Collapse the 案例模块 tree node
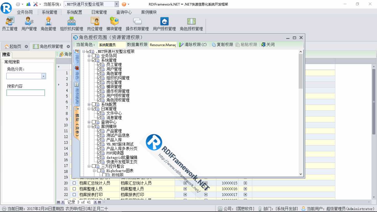377x212 pixels. pos(89,127)
